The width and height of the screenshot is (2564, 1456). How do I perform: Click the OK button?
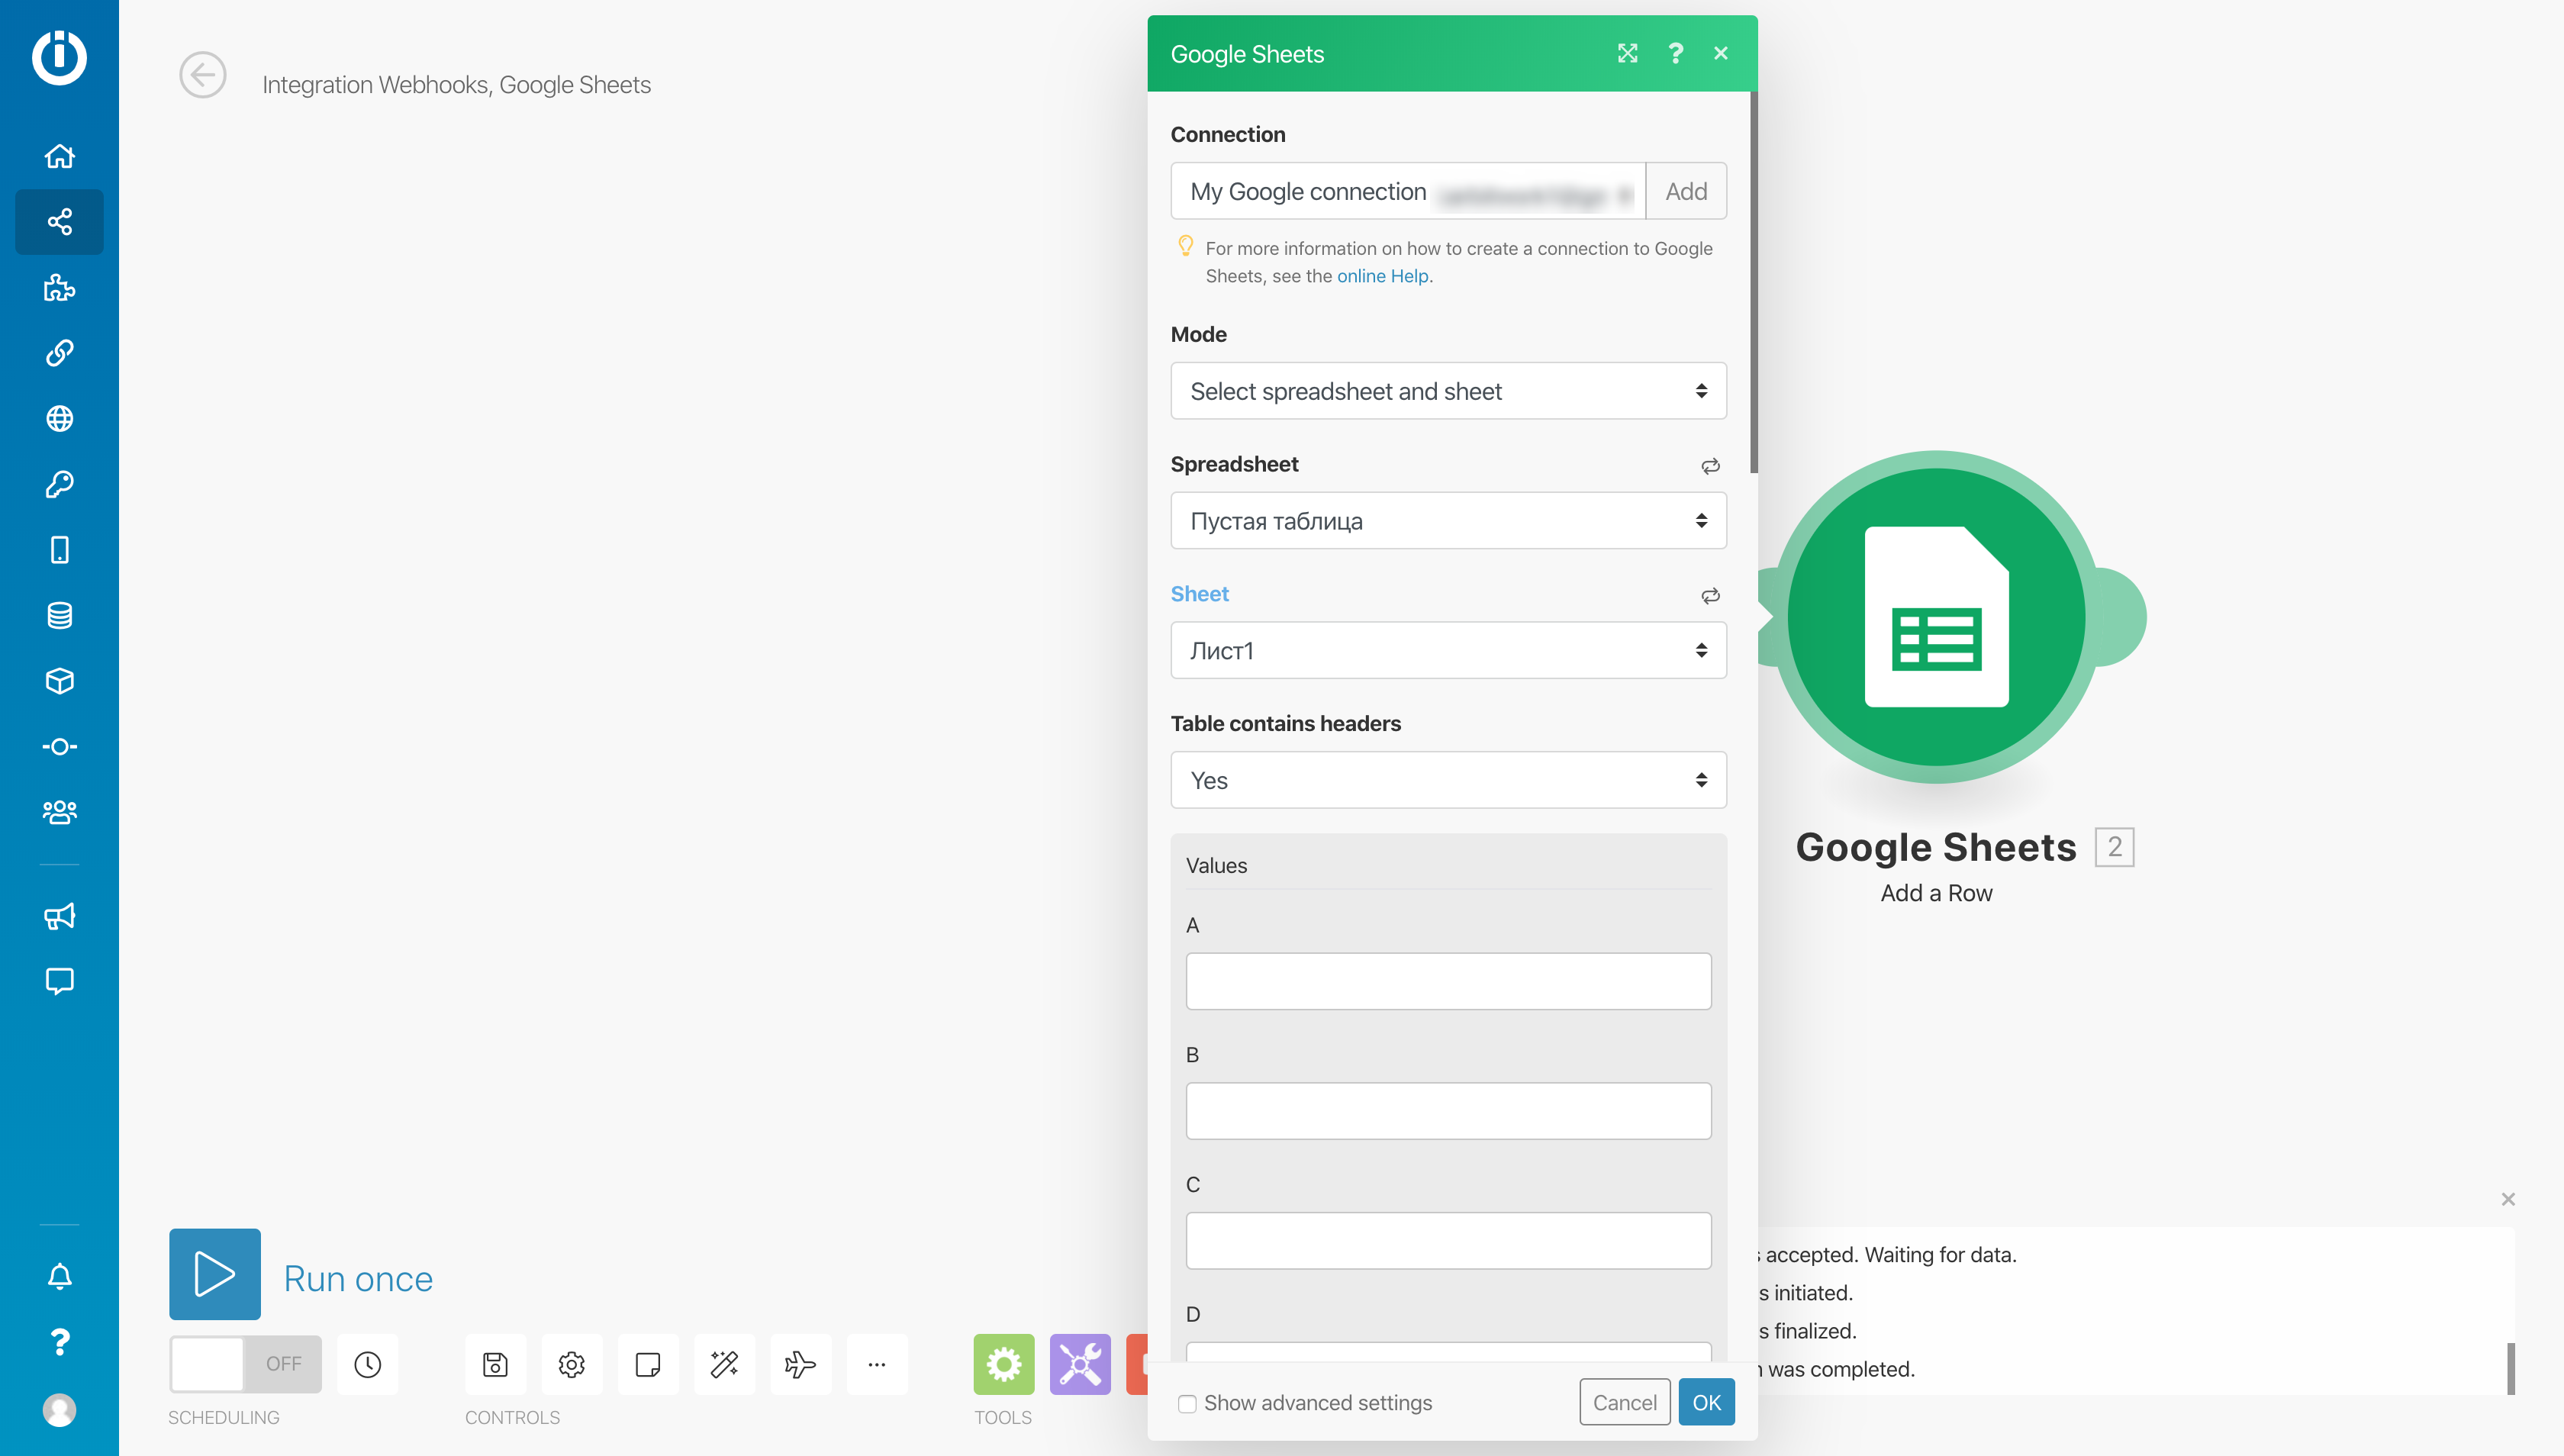tap(1706, 1403)
